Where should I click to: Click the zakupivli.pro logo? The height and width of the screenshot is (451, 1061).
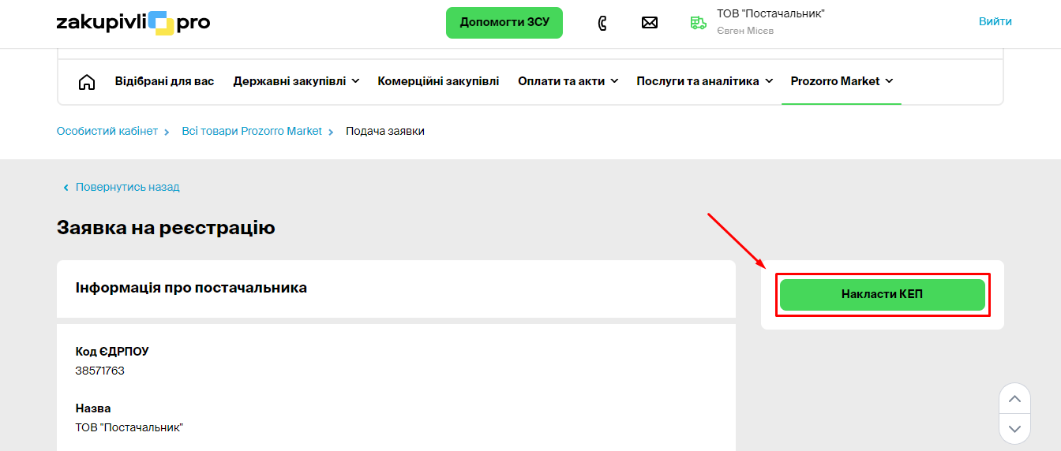point(133,23)
